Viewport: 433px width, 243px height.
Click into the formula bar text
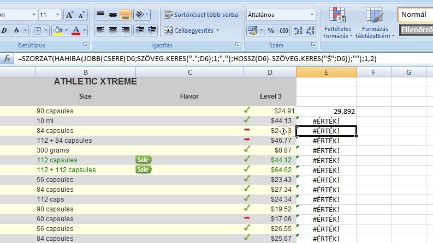click(197, 58)
